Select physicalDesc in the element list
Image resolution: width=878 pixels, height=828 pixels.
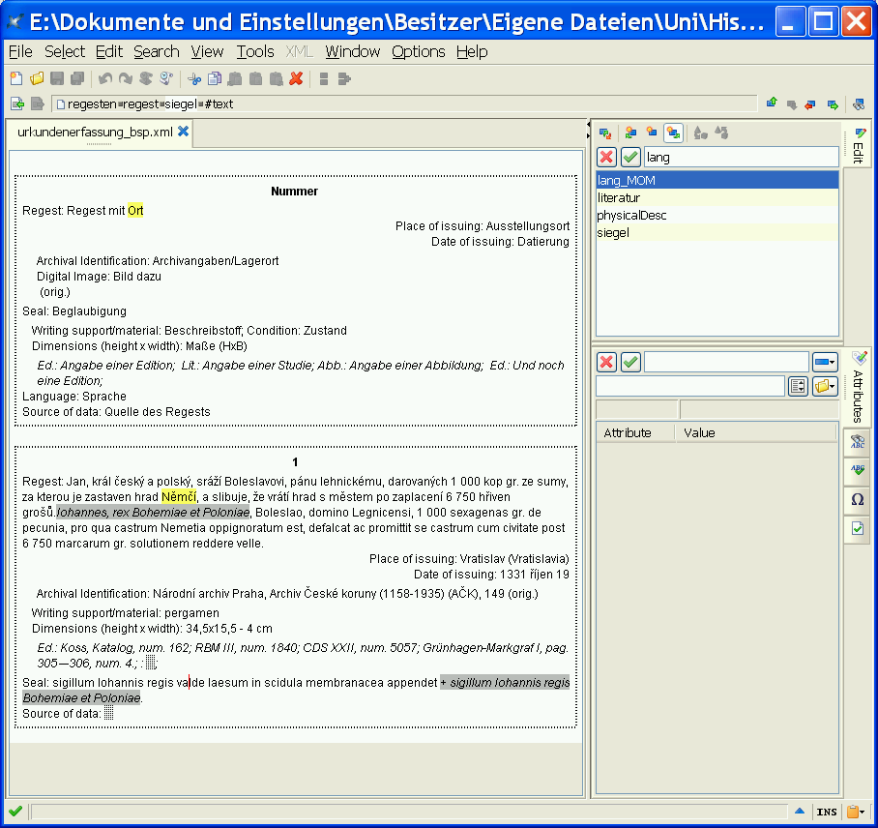(x=717, y=215)
